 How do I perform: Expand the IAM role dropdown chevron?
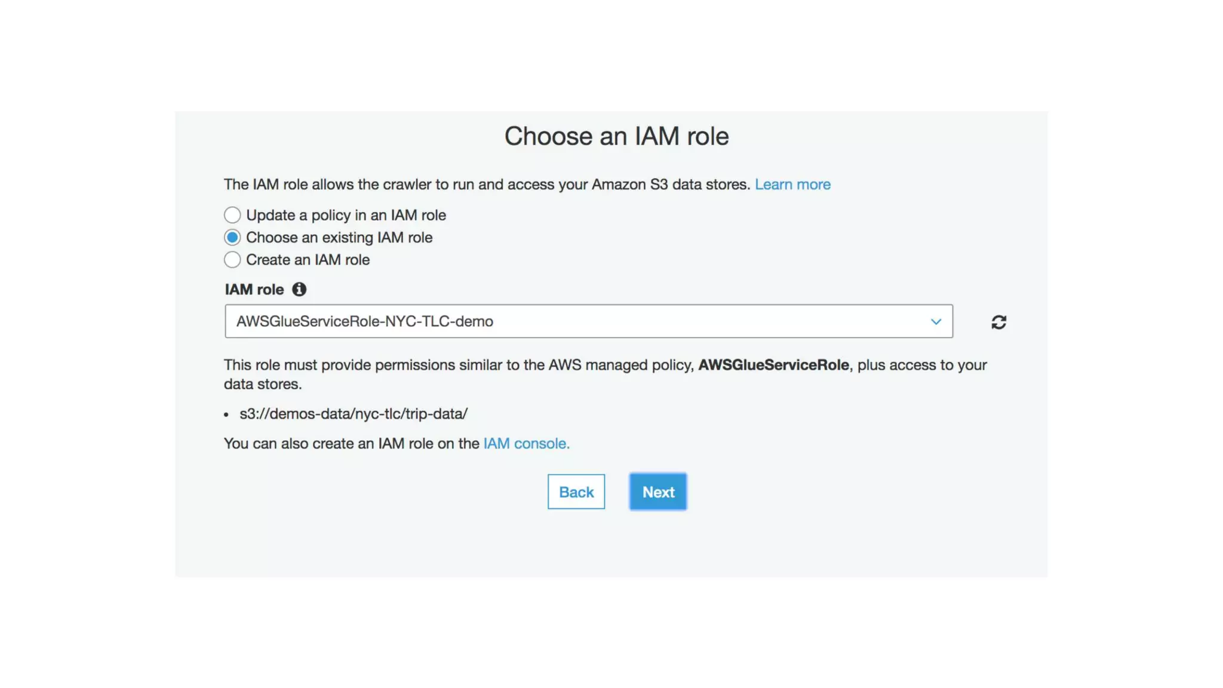pyautogui.click(x=935, y=322)
